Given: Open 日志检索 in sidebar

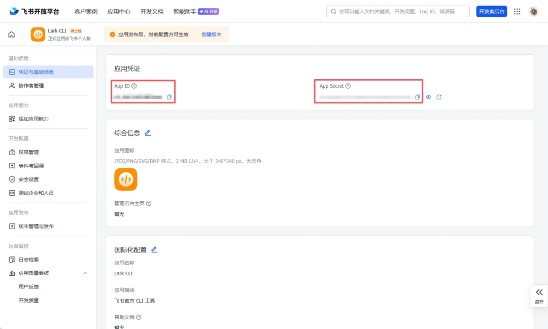Looking at the screenshot, I should 48,260.
